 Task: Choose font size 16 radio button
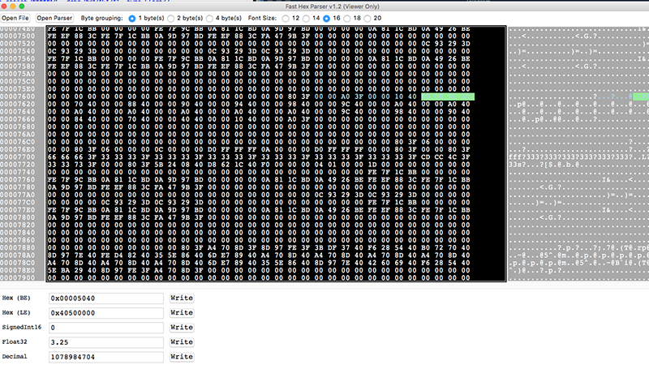(327, 19)
